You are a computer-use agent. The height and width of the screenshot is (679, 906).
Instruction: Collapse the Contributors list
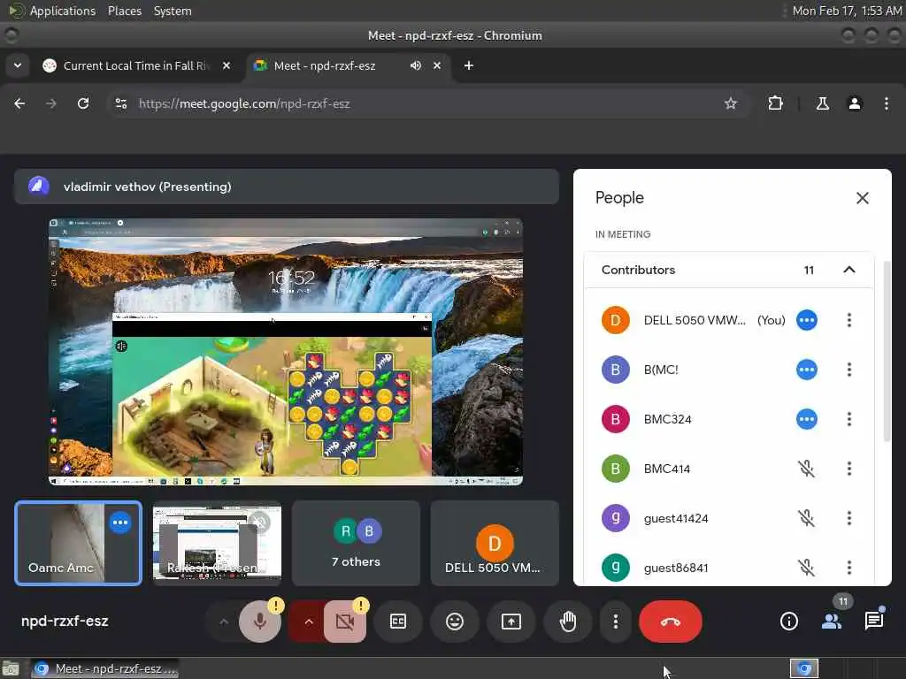click(848, 270)
